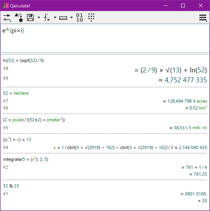Open the functions fx icon
The width and height of the screenshot is (210, 211).
point(47,17)
